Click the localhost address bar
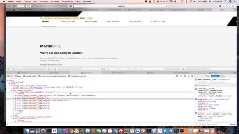 (x=121, y=6)
